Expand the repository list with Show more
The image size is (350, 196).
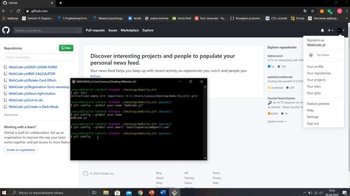(x=11, y=115)
